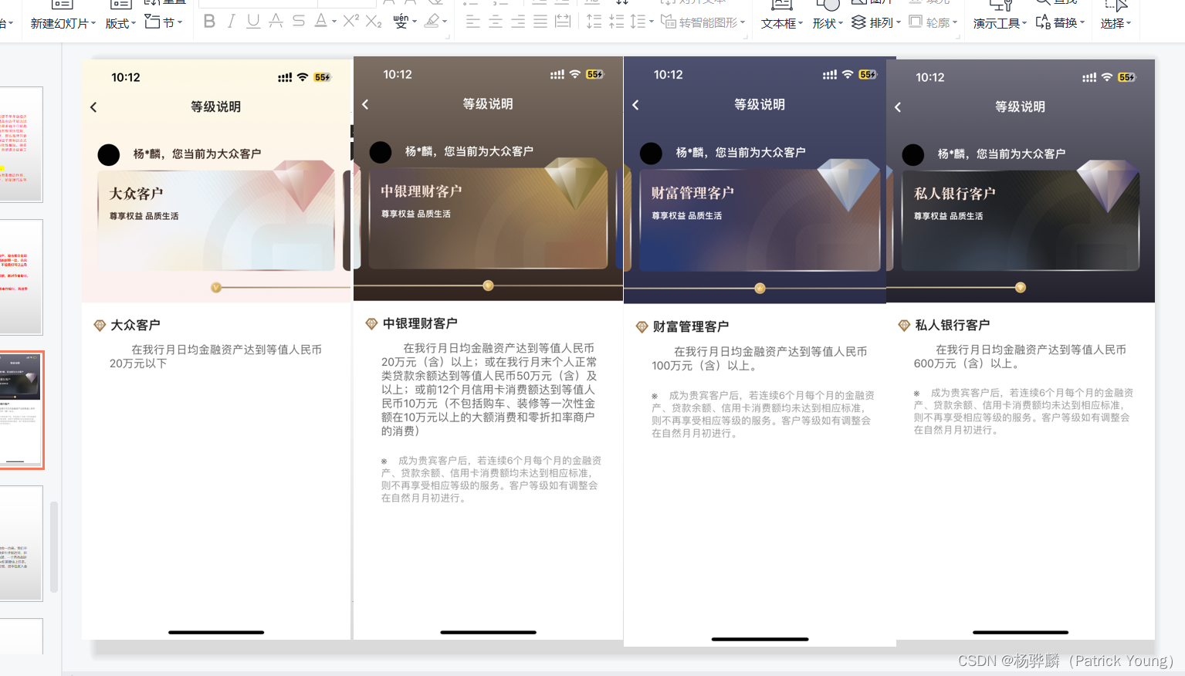Expand the 节 section dropdown arrow
This screenshot has width=1185, height=676.
tap(180, 22)
